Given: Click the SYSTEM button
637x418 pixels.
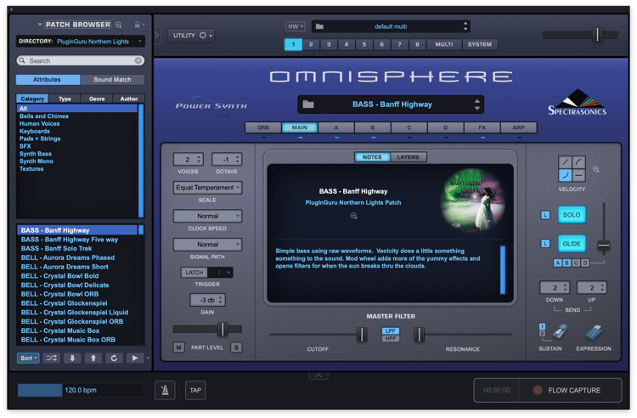Looking at the screenshot, I should [x=479, y=44].
